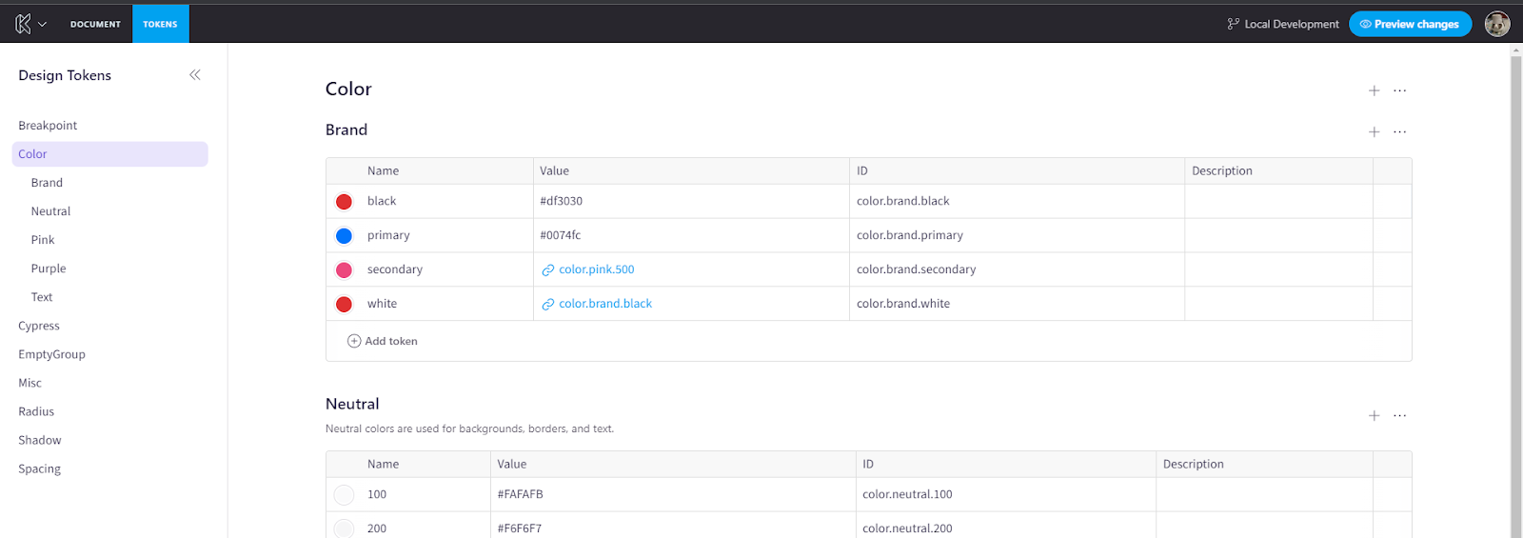The width and height of the screenshot is (1523, 538).
Task: Click the pink swatch for secondary token
Action: [x=344, y=269]
